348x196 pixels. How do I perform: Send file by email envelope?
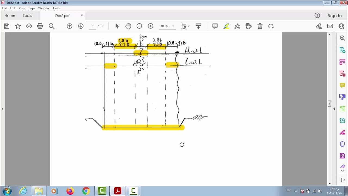point(330,26)
